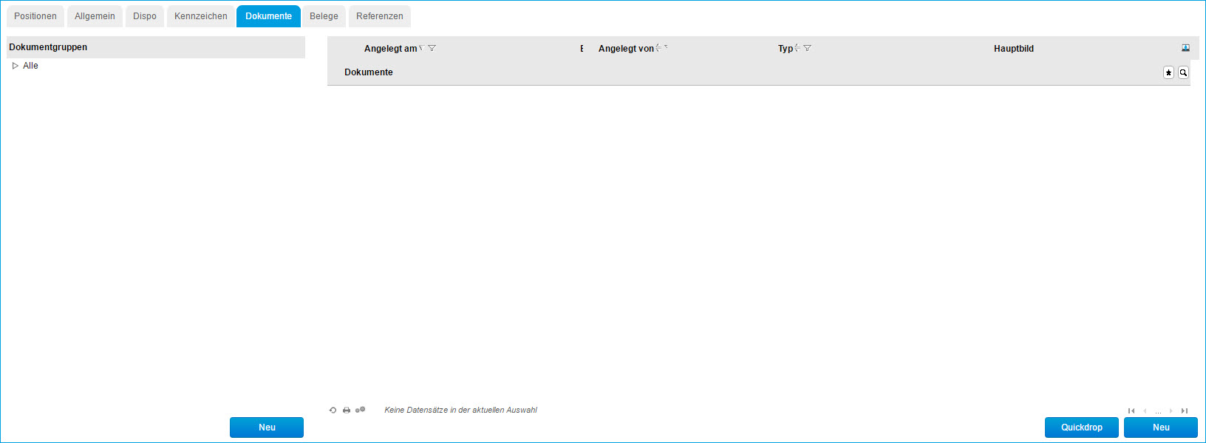
Task: Click the magnifier search icon button
Action: click(1183, 72)
